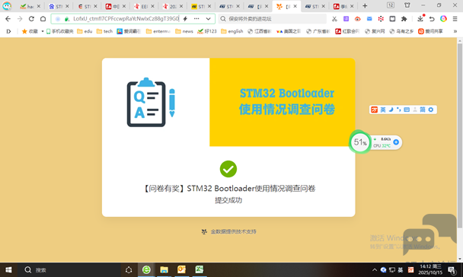The image size is (463, 277).
Task: Open the IME settings gear icon
Action: coord(431,110)
